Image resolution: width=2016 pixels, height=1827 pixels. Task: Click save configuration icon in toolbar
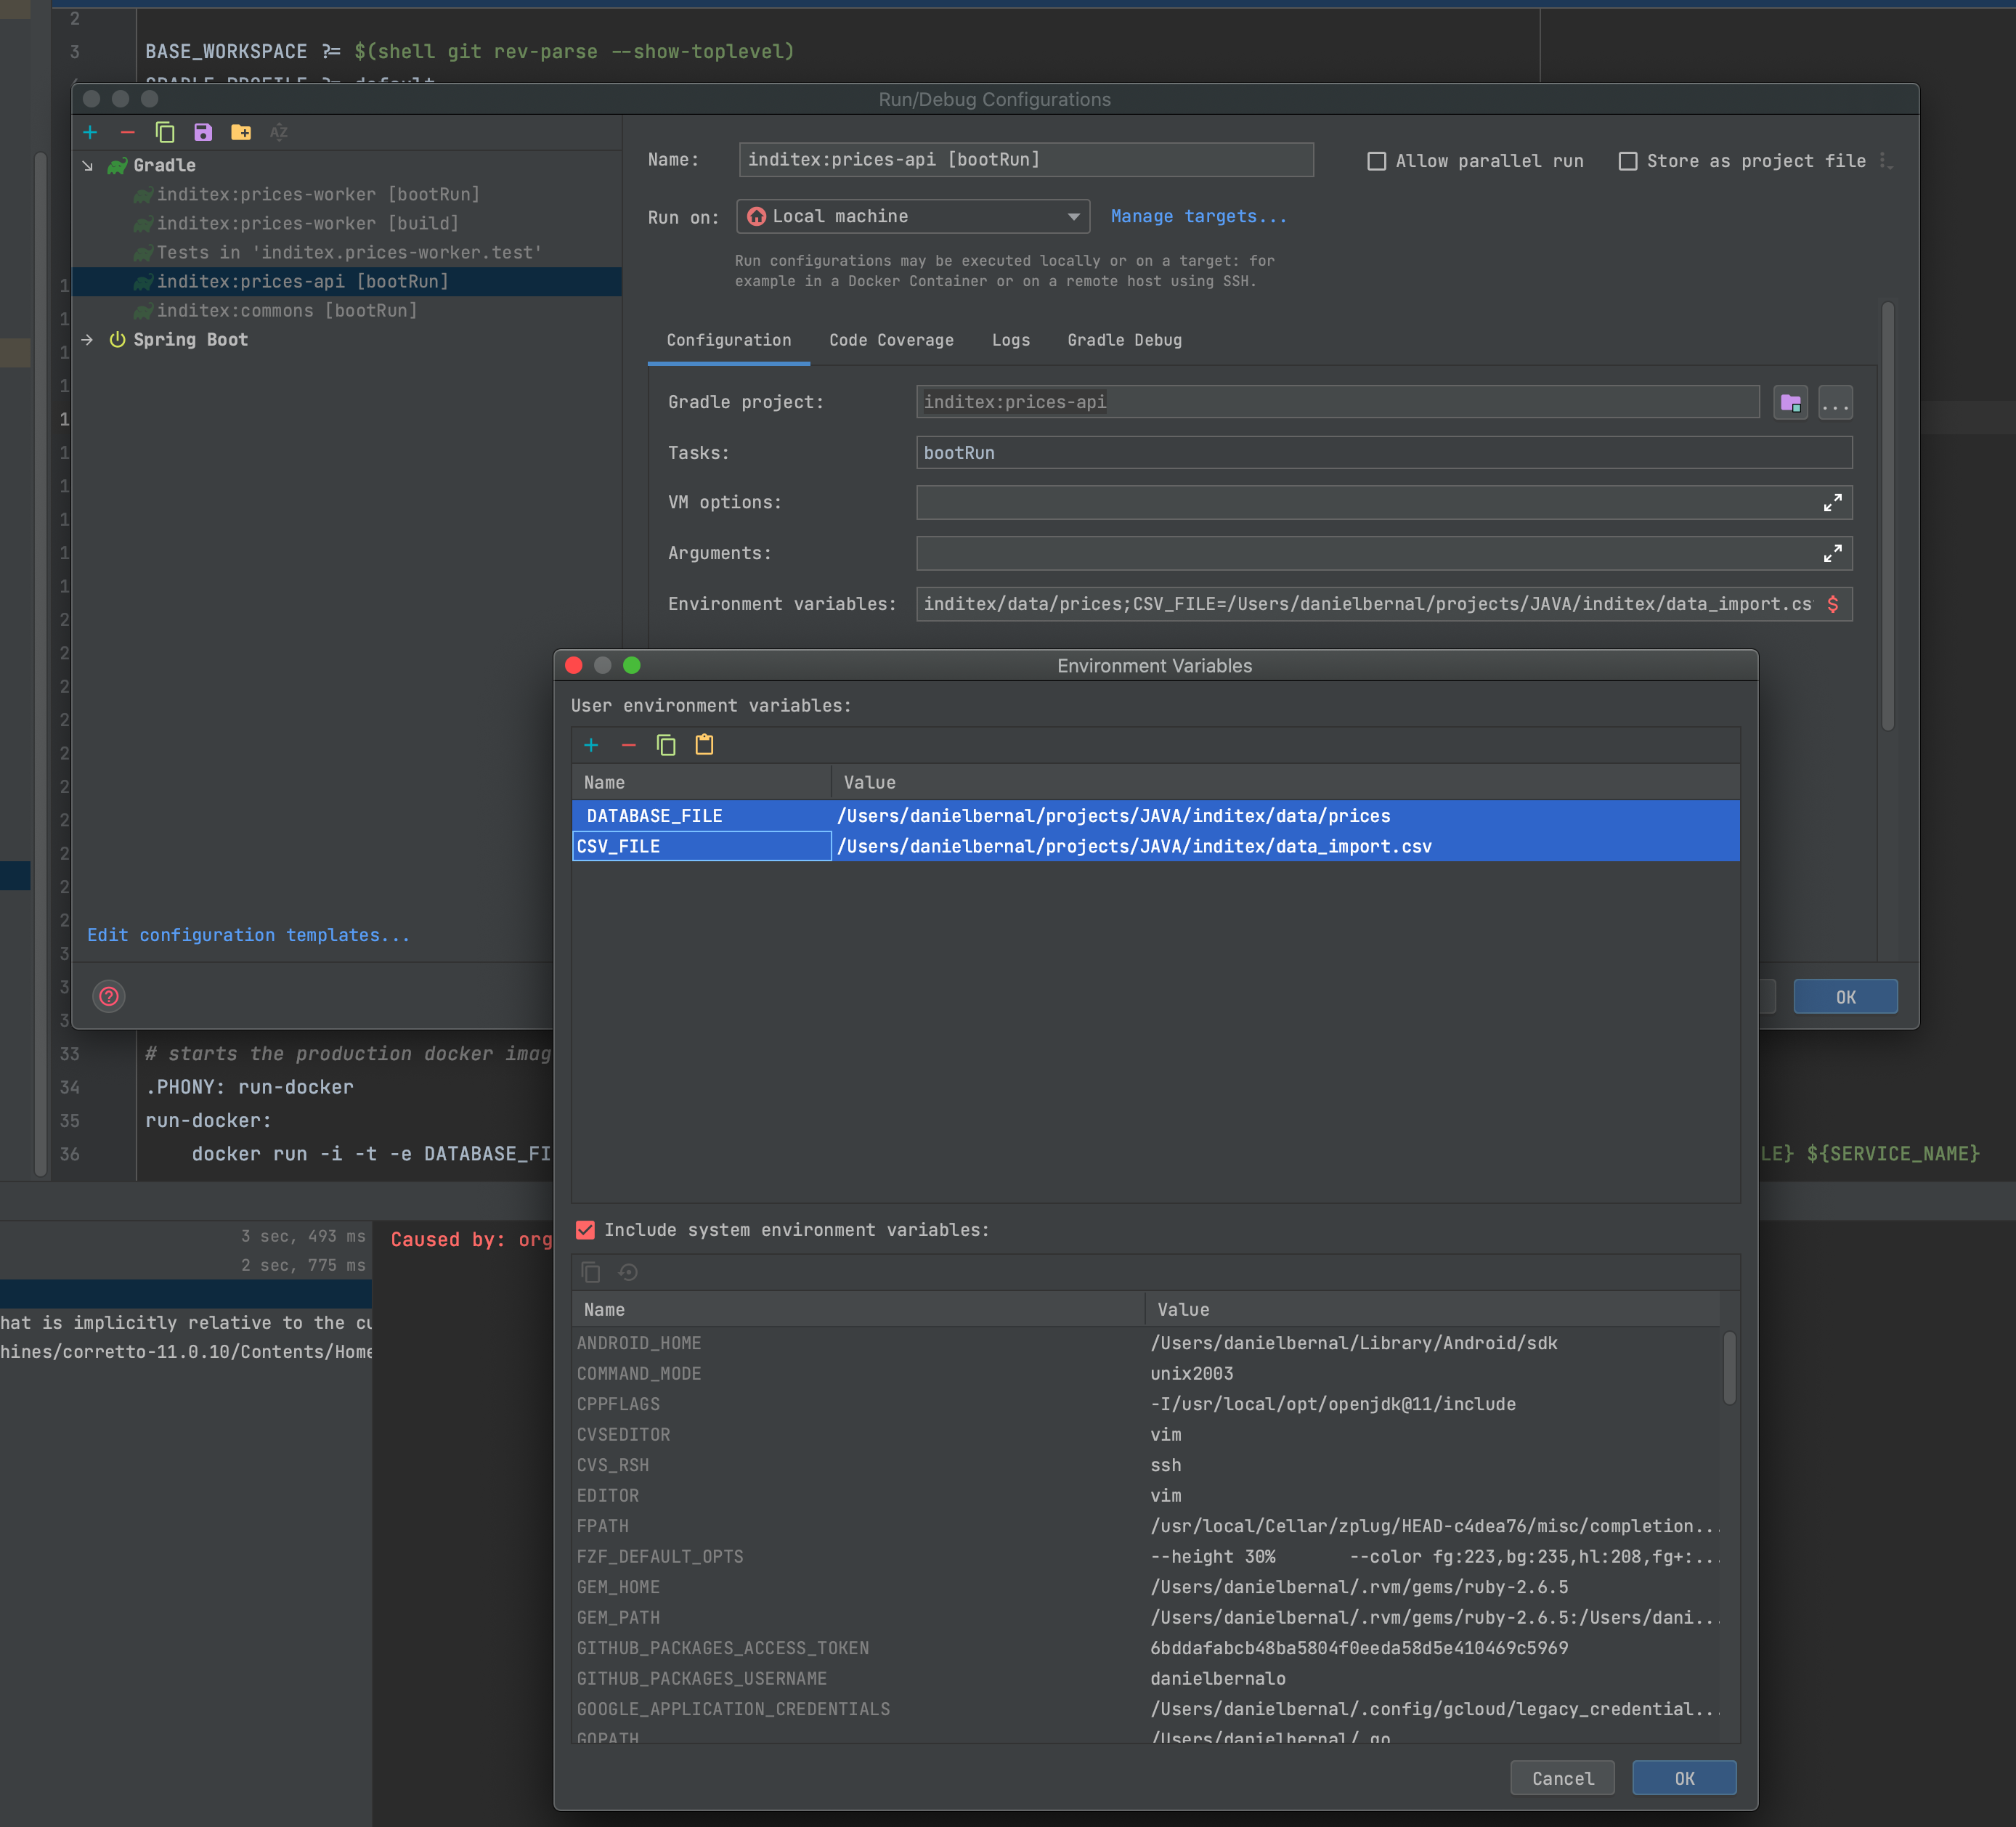coord(203,132)
